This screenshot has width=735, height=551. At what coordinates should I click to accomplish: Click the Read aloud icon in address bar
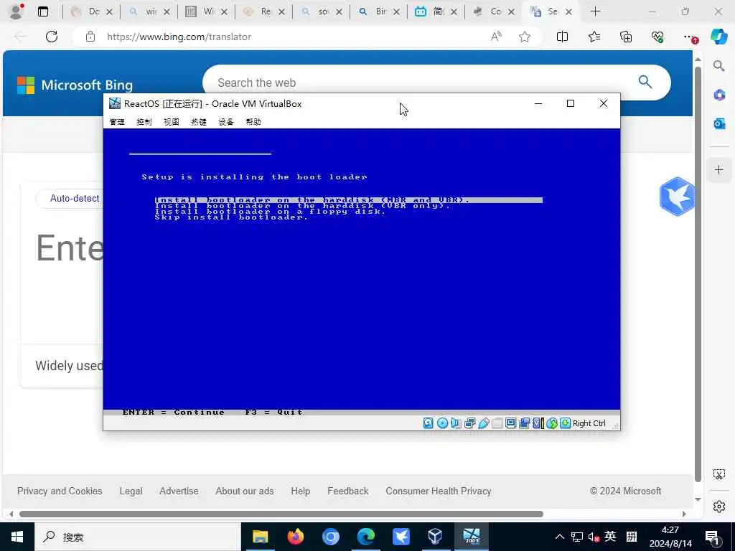496,37
